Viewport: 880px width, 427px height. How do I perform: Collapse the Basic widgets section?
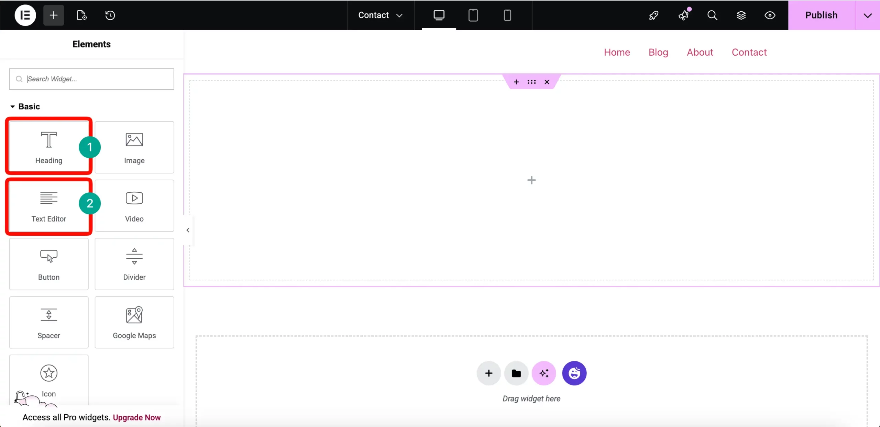12,106
